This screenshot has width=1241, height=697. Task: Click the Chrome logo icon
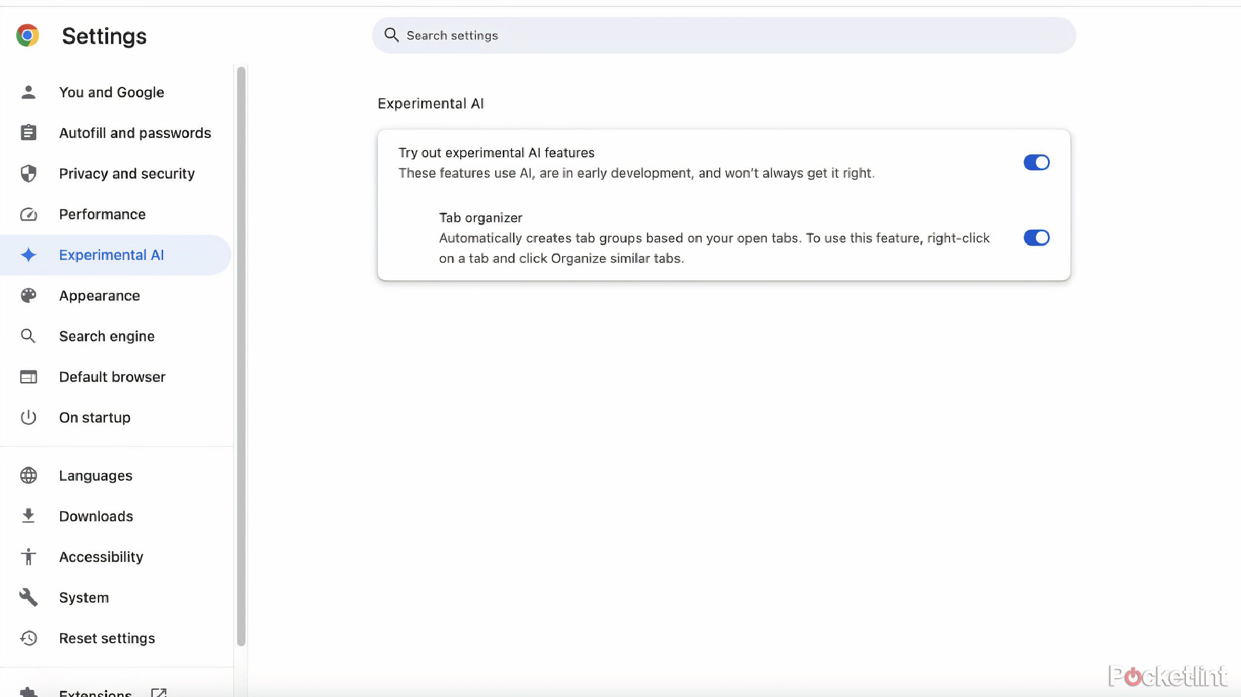pyautogui.click(x=28, y=35)
